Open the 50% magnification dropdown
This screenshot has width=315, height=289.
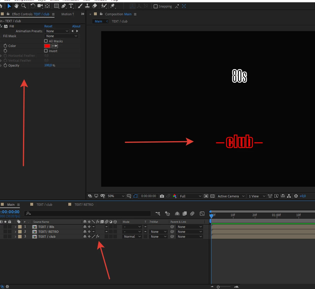116,196
